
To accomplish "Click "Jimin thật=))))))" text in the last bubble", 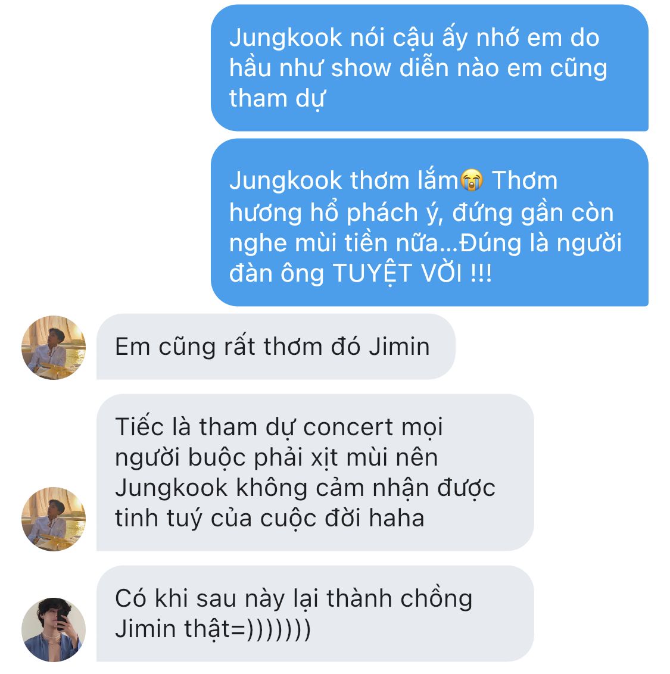I will click(x=213, y=629).
